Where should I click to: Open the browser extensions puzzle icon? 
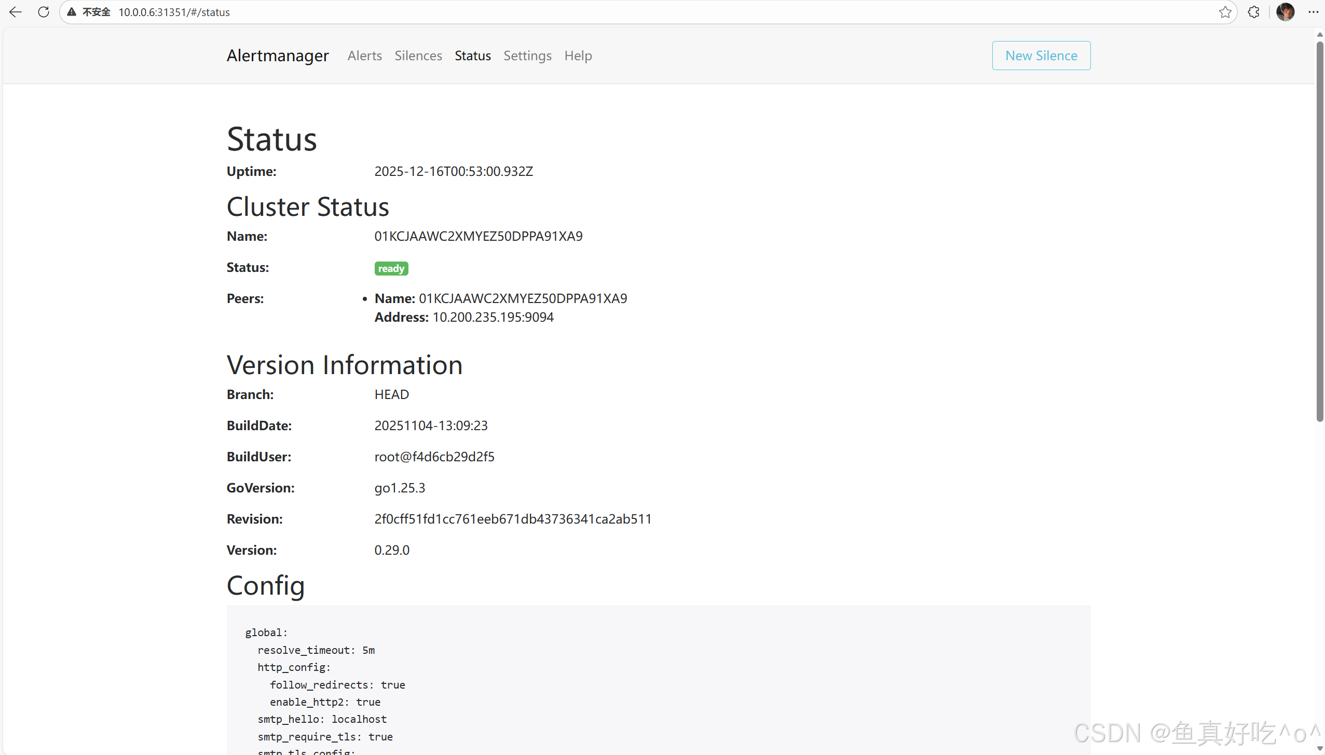pos(1253,12)
